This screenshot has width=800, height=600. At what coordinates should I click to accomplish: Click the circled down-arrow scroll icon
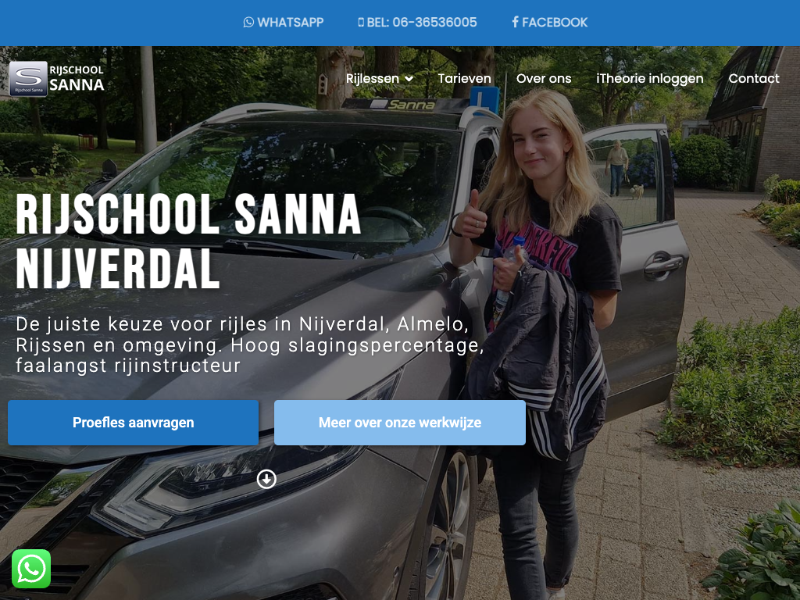click(x=266, y=479)
